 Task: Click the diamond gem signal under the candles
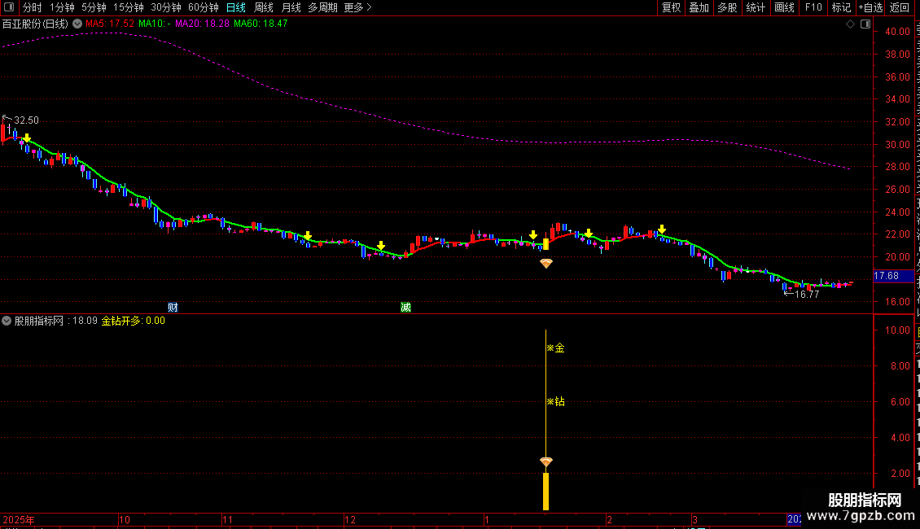click(545, 264)
